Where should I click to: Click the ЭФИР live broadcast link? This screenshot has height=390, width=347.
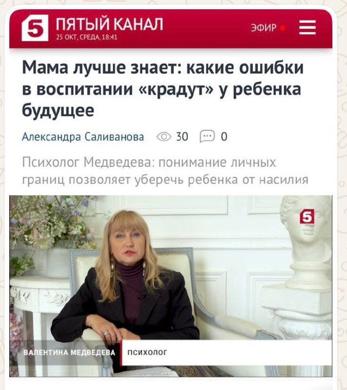(x=264, y=28)
